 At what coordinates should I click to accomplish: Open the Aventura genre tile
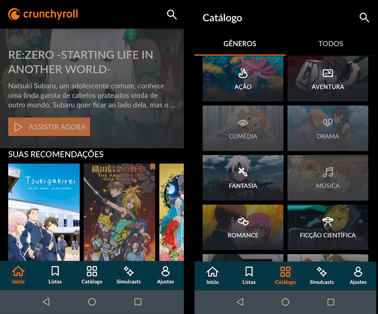point(328,78)
